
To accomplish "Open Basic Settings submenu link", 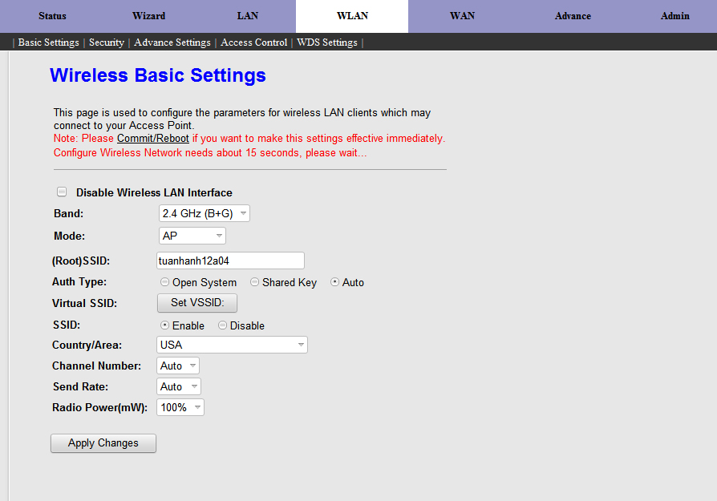I will [48, 42].
